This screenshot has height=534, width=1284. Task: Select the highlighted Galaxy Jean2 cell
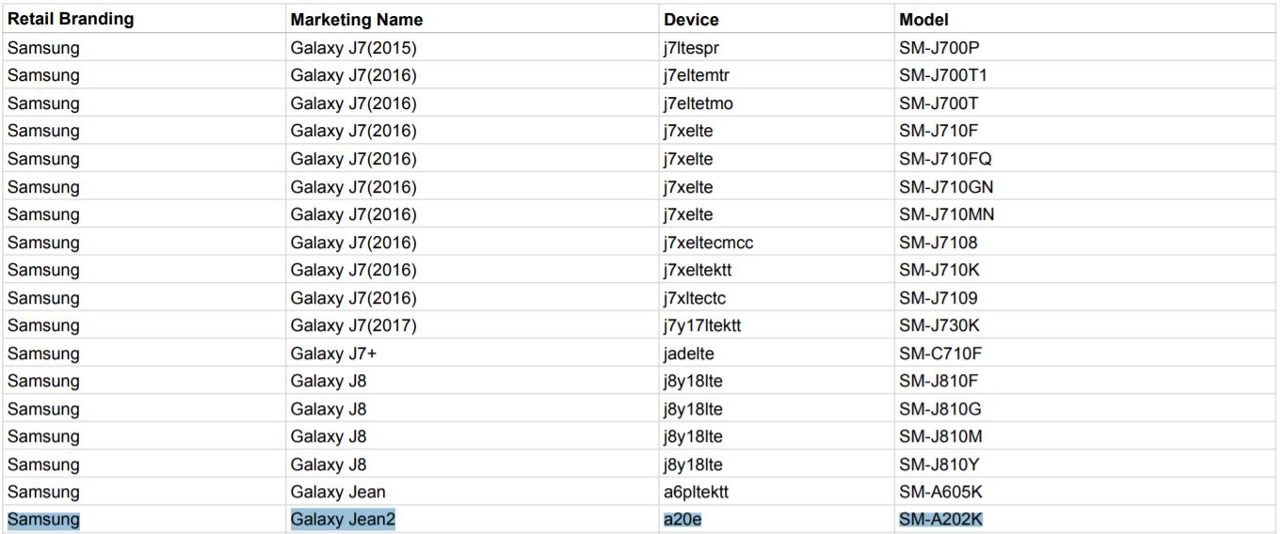pyautogui.click(x=343, y=520)
